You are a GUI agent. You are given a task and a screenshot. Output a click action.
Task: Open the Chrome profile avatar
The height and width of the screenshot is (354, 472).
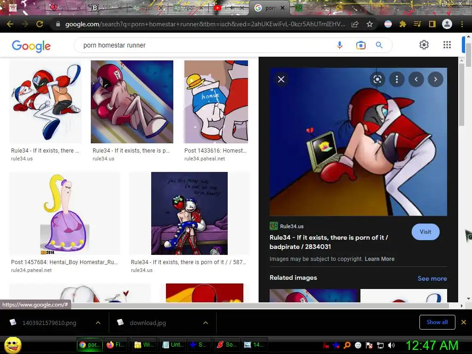[447, 24]
